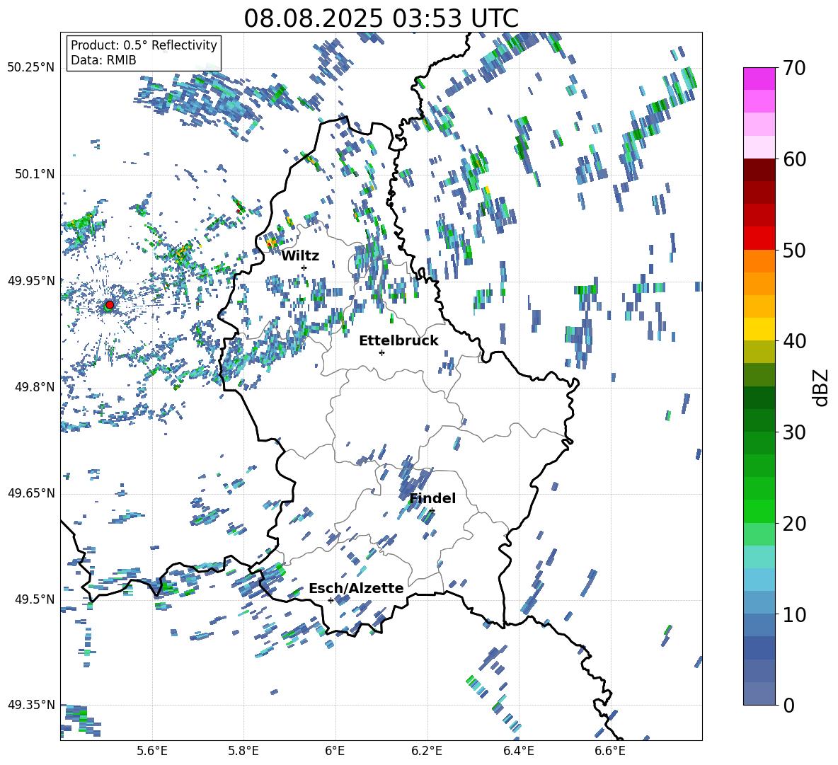Click the colorbar tick label 60
The height and width of the screenshot is (765, 838).
794,159
